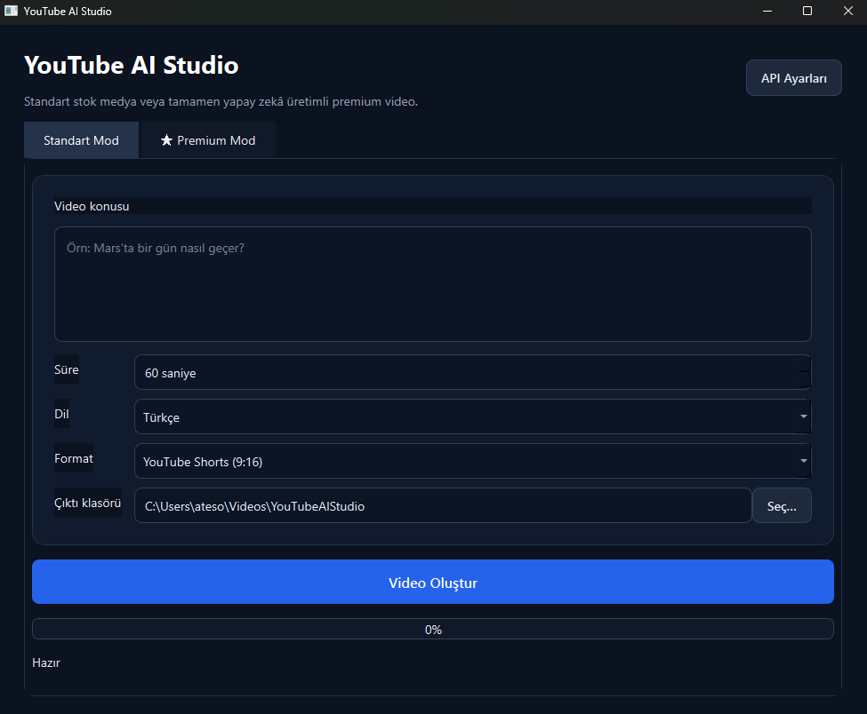Click the Çıktı klasörü path field
Screen dimensions: 867x714
pyautogui.click(x=443, y=506)
